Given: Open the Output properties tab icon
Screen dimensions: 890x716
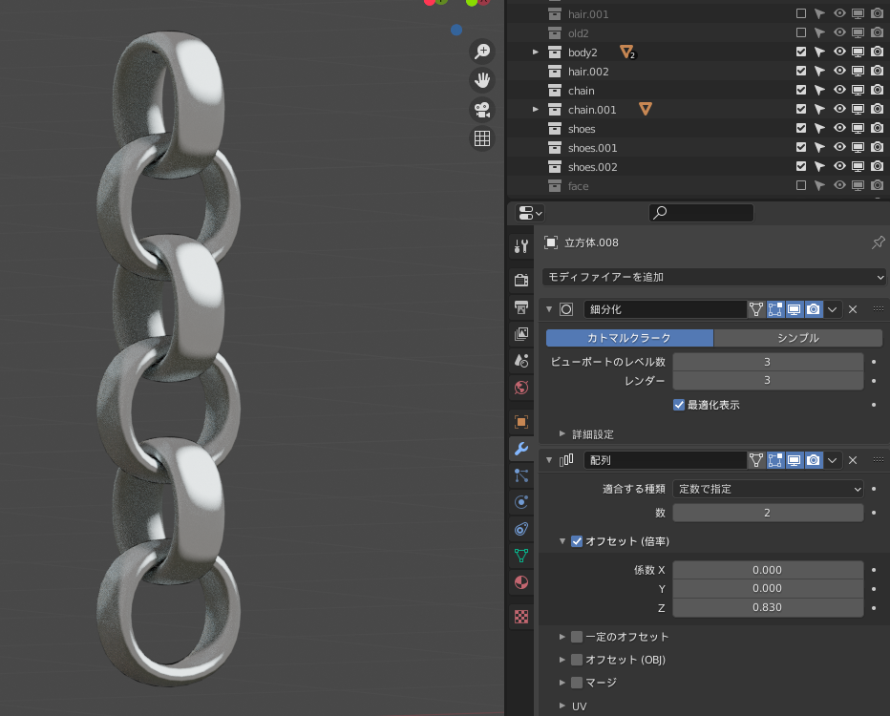Looking at the screenshot, I should (x=521, y=307).
